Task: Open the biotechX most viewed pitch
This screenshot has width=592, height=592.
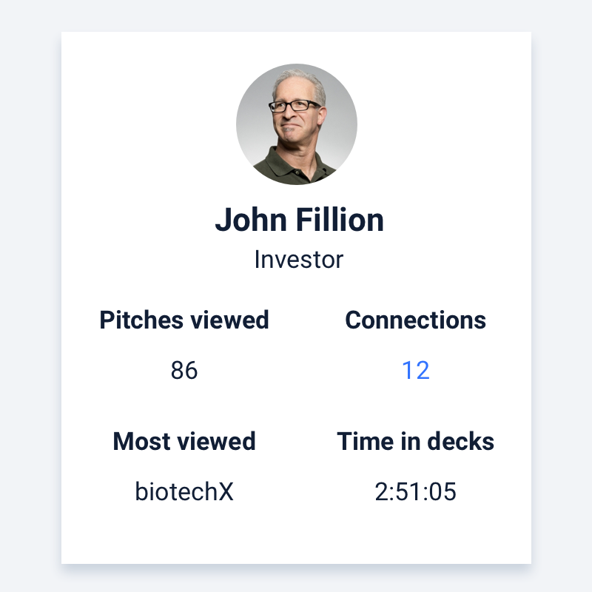Action: click(x=184, y=491)
